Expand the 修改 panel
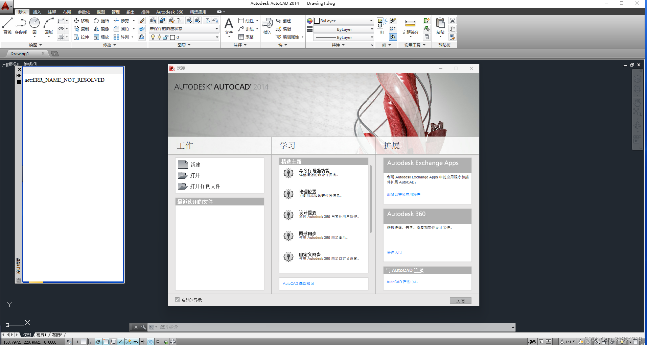This screenshot has height=345, width=647. coord(110,45)
